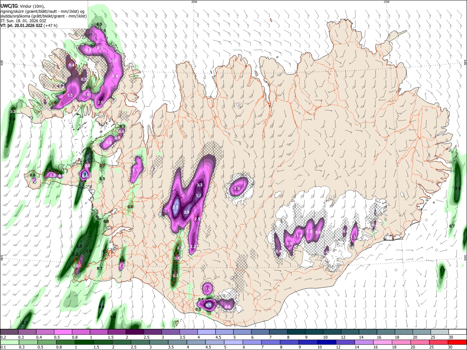Select the initial time line 'IT: Sun. 18. 01. 2026 03Z'
467x350 pixels.
(24, 21)
